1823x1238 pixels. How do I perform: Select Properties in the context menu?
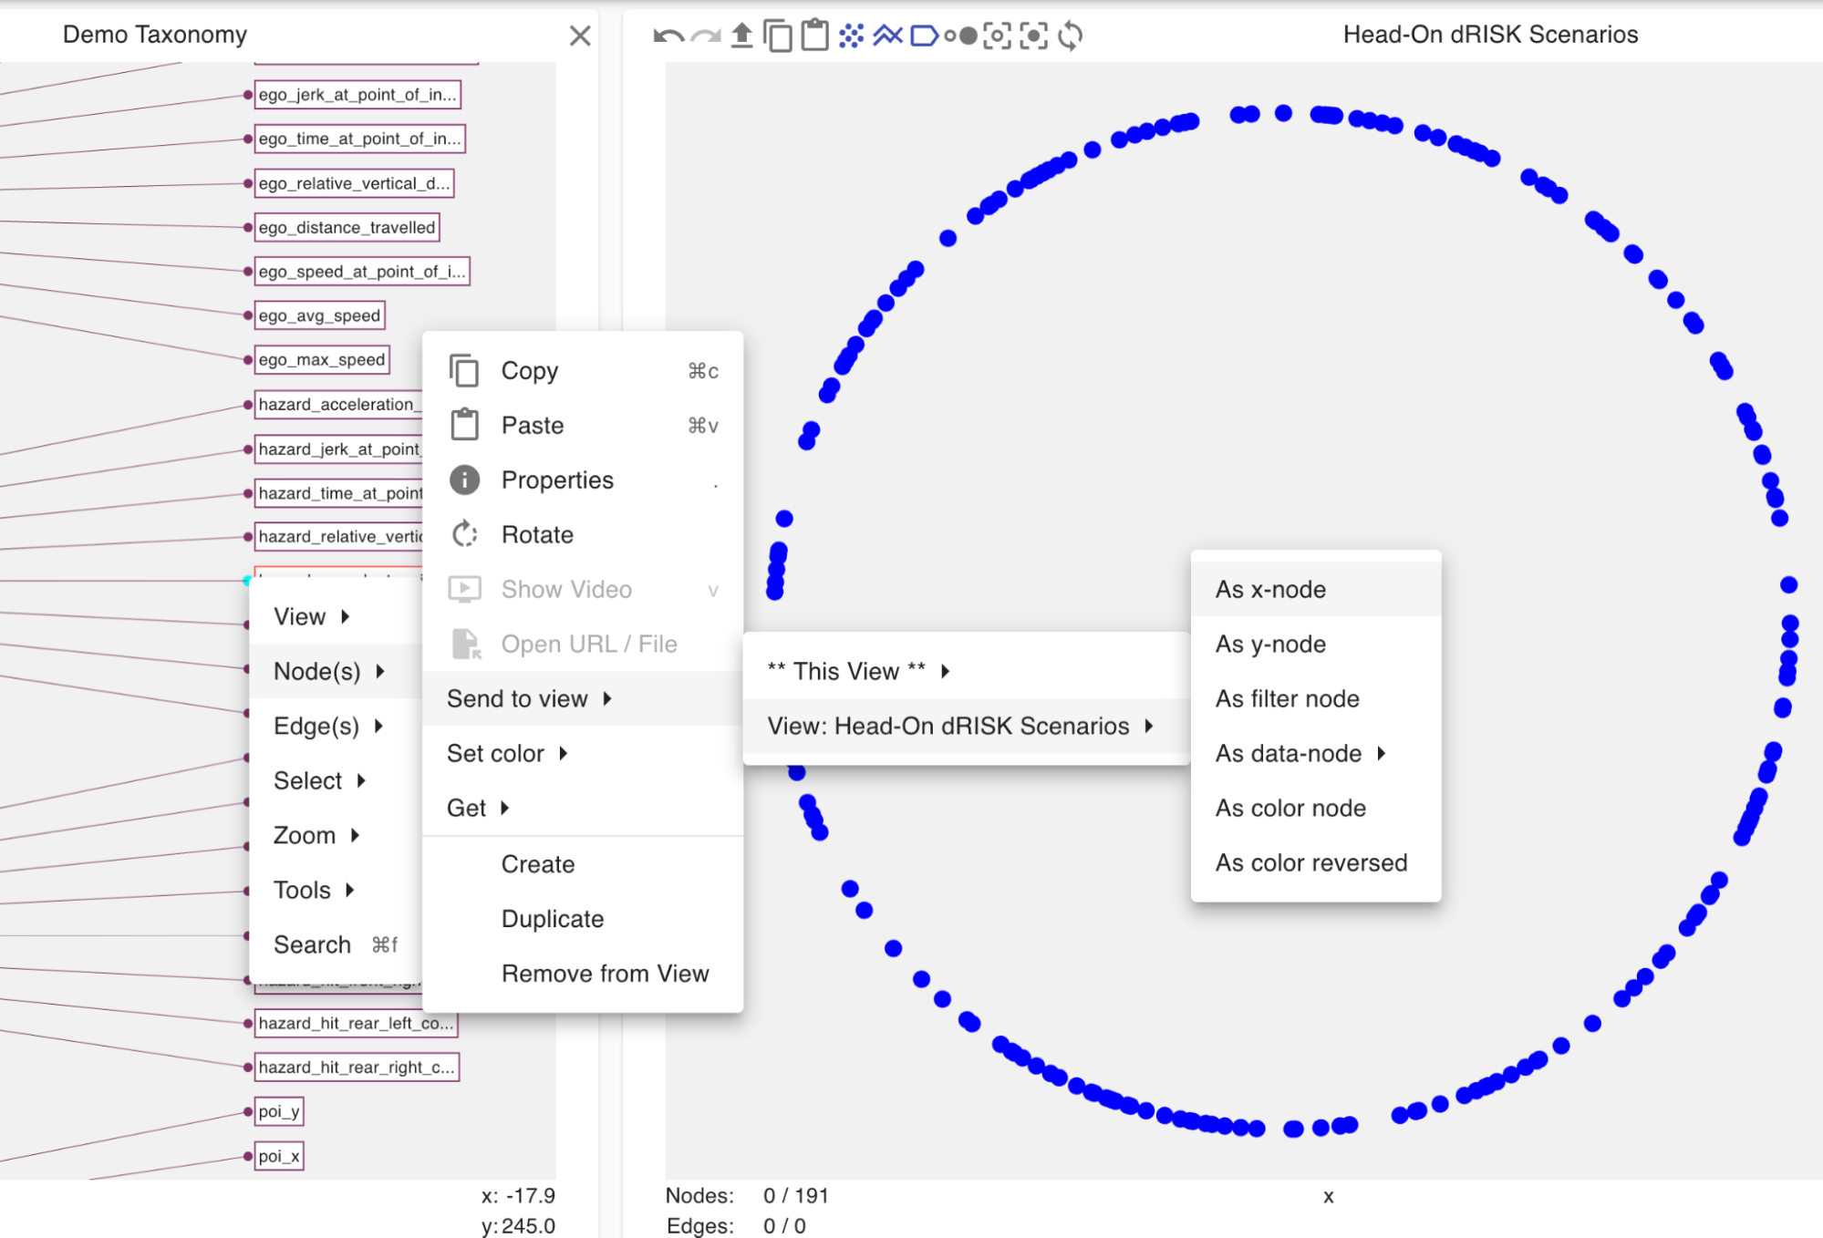[x=556, y=480]
